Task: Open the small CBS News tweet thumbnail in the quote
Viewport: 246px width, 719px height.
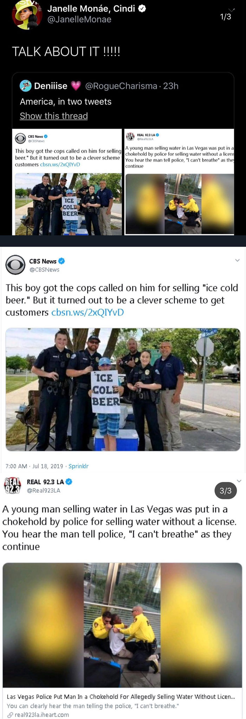Action: click(x=67, y=182)
